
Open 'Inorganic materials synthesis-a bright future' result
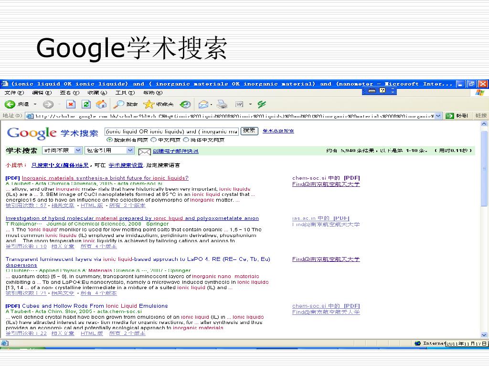point(105,178)
